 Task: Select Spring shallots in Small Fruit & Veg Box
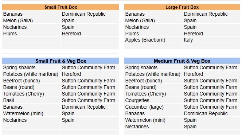31,67
